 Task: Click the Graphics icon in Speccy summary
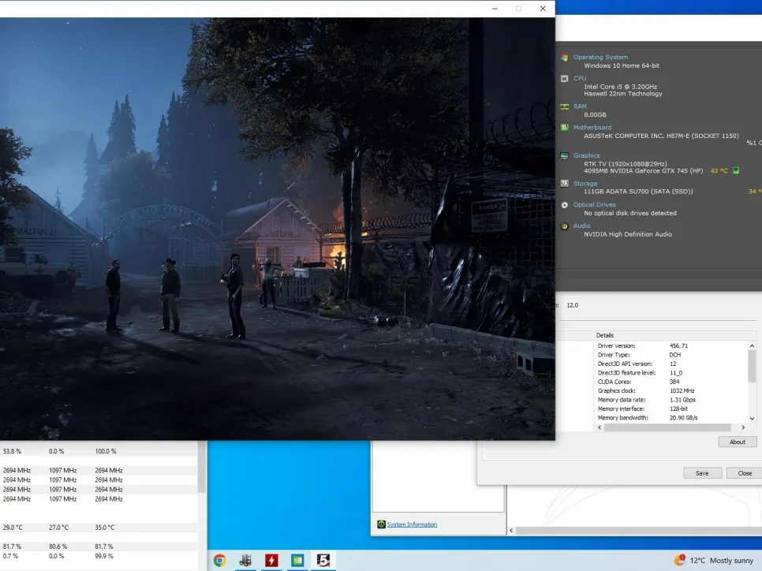[564, 155]
